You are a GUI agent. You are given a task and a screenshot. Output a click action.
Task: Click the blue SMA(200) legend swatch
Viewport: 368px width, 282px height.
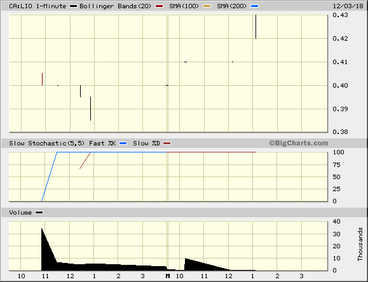point(255,6)
